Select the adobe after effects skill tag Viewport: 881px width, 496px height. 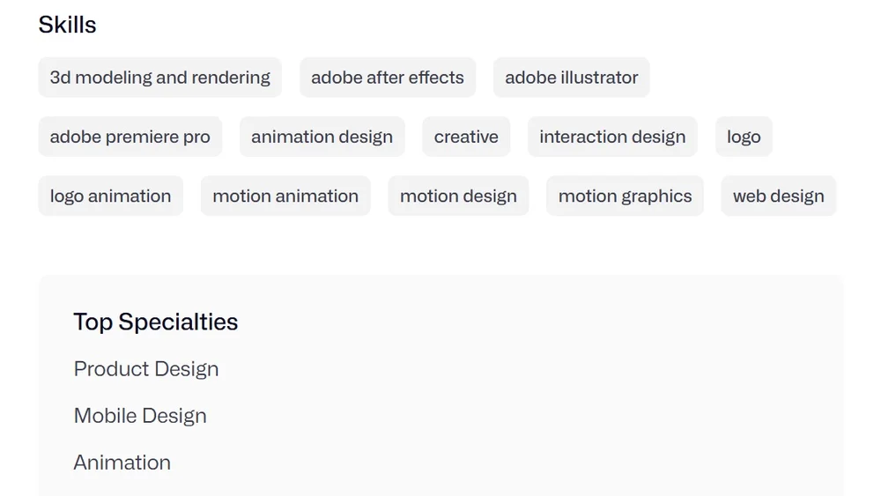387,78
